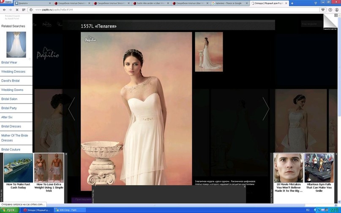Show next dress with right arrow
341x213 pixels.
(x=266, y=109)
